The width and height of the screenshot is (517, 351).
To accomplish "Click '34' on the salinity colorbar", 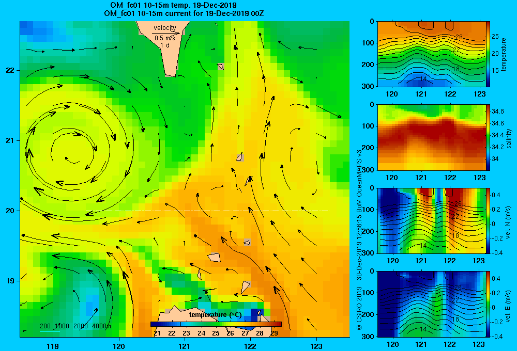I will click(x=495, y=158).
